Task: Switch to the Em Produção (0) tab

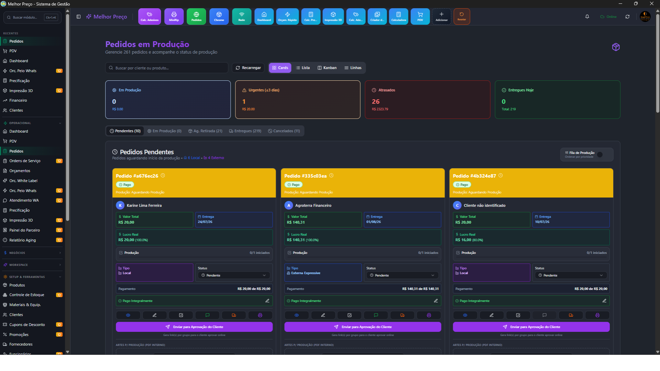Action: pos(164,131)
